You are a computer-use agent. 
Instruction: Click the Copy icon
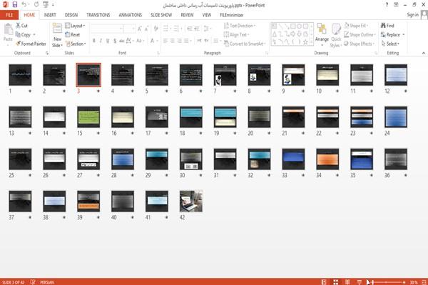18,35
